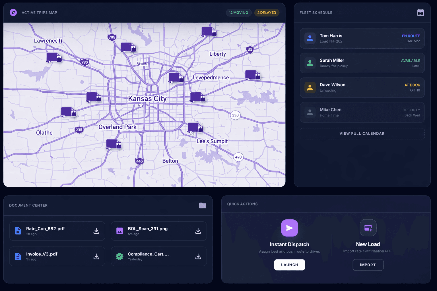Download Invoice_V3.pdf
The height and width of the screenshot is (291, 437).
(96, 256)
